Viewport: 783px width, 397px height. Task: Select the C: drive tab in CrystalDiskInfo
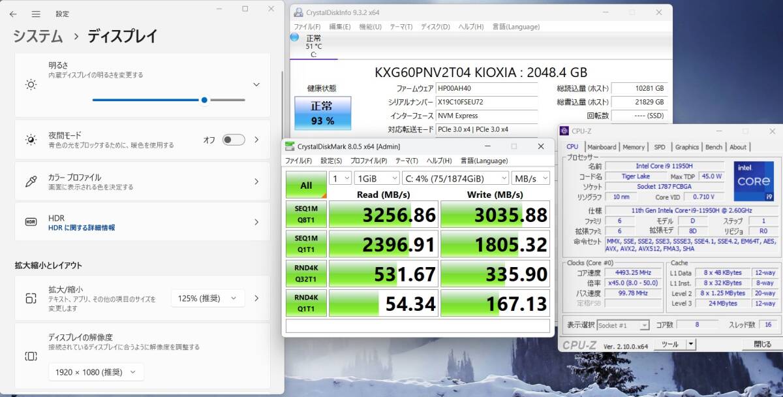click(314, 46)
